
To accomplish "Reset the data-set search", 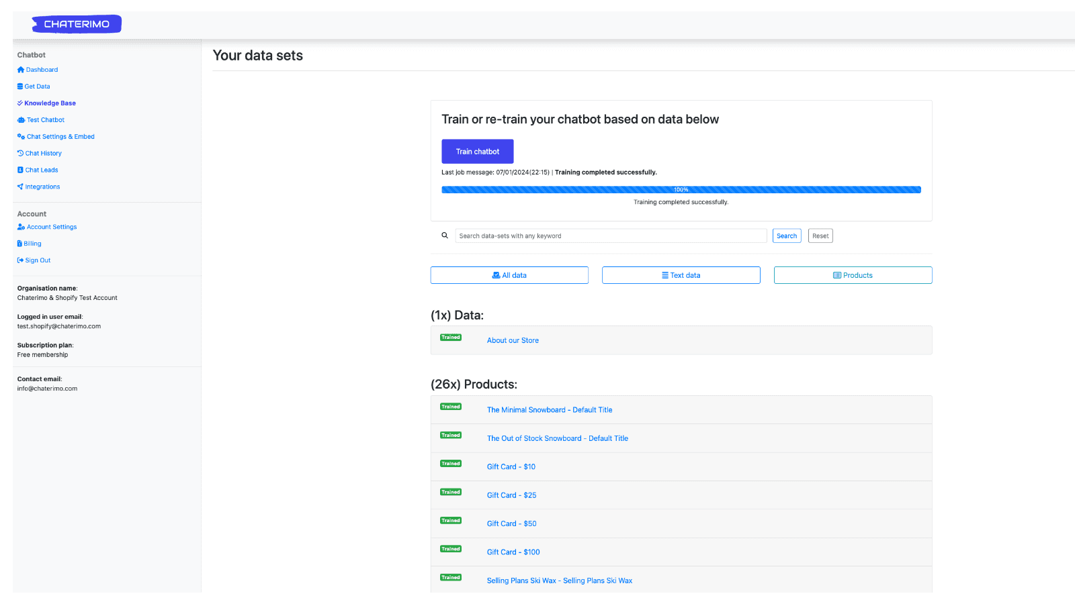I will coord(820,236).
